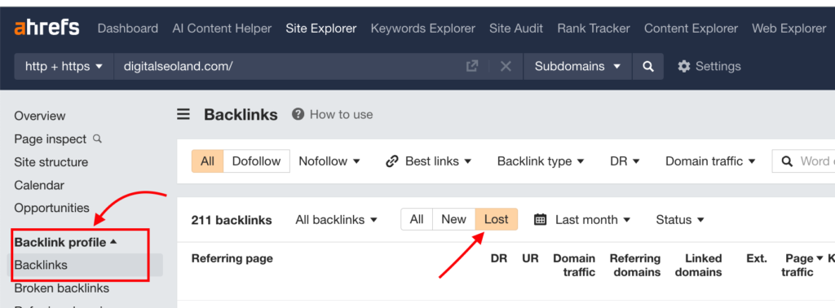Screen dimensions: 835x308
Task: Open the Nofollow dropdown
Action: pos(329,161)
